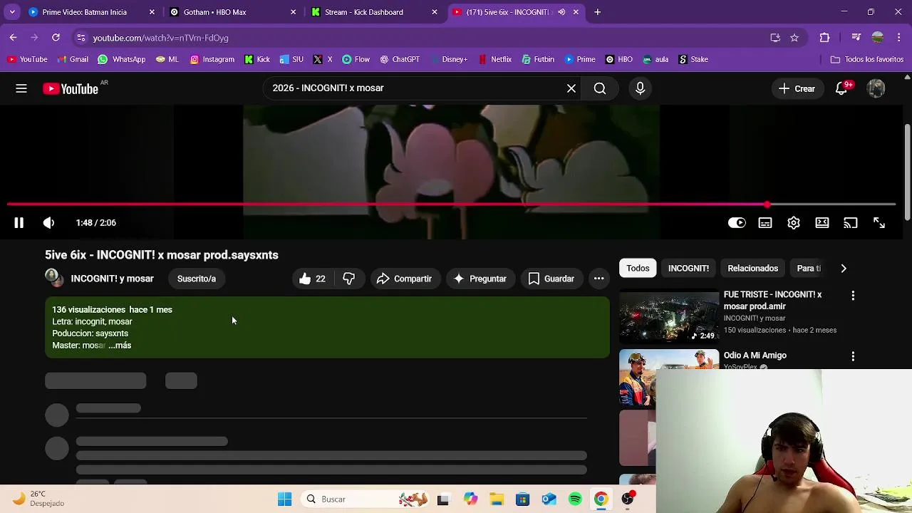The width and height of the screenshot is (912, 513).
Task: Show more filter chips with right arrow
Action: click(x=844, y=269)
